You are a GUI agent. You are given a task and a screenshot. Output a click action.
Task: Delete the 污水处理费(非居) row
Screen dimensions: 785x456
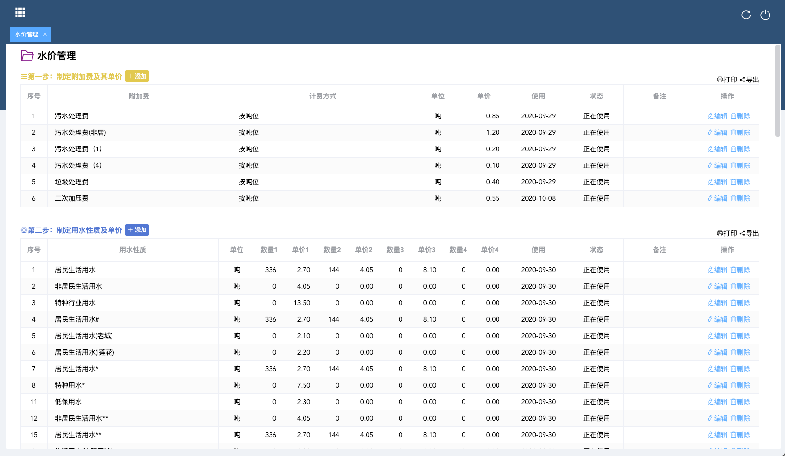pos(740,132)
